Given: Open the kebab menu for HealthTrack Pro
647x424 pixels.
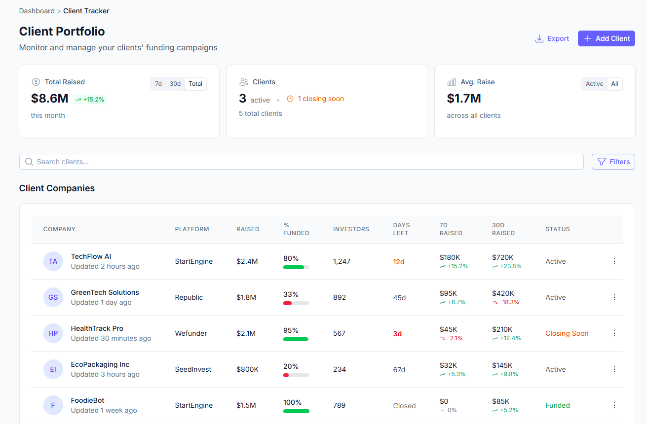Looking at the screenshot, I should click(x=614, y=333).
